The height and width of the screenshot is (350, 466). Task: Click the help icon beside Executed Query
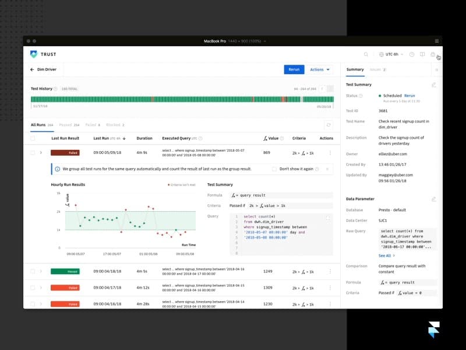pos(200,138)
